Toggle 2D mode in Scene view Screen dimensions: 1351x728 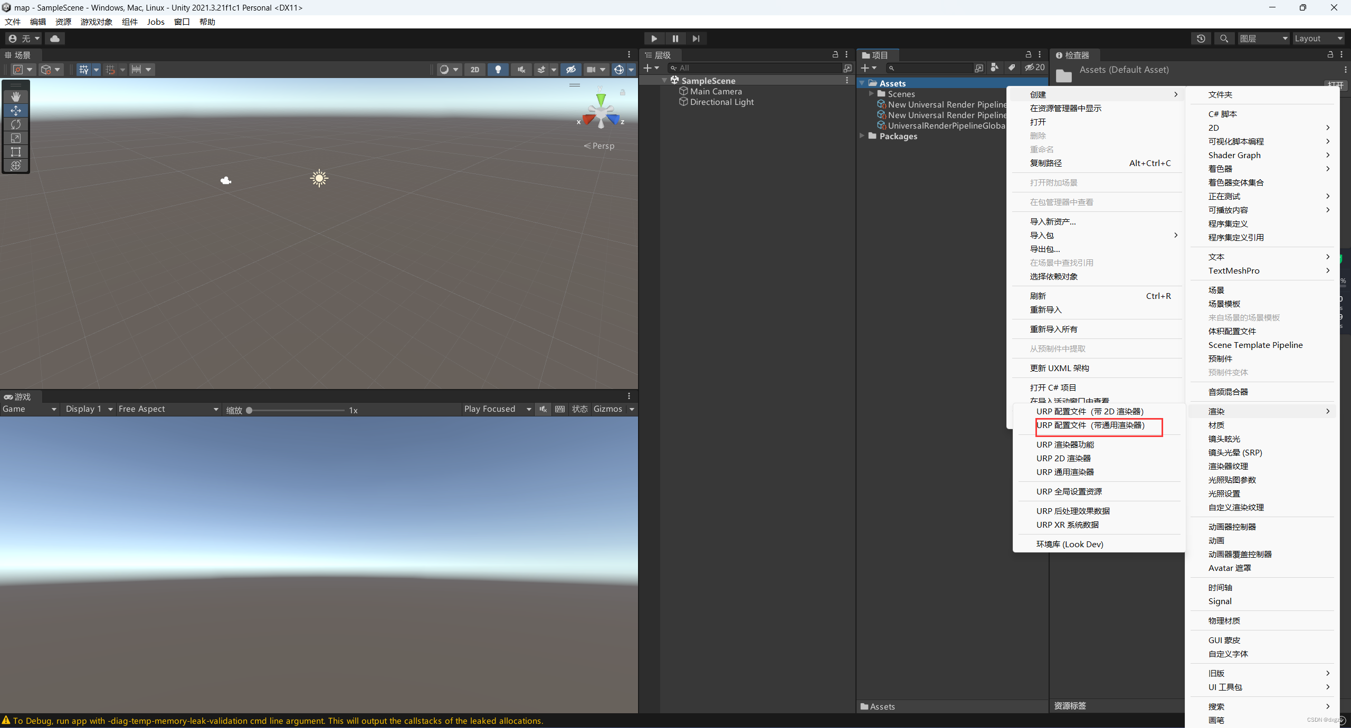pyautogui.click(x=474, y=69)
